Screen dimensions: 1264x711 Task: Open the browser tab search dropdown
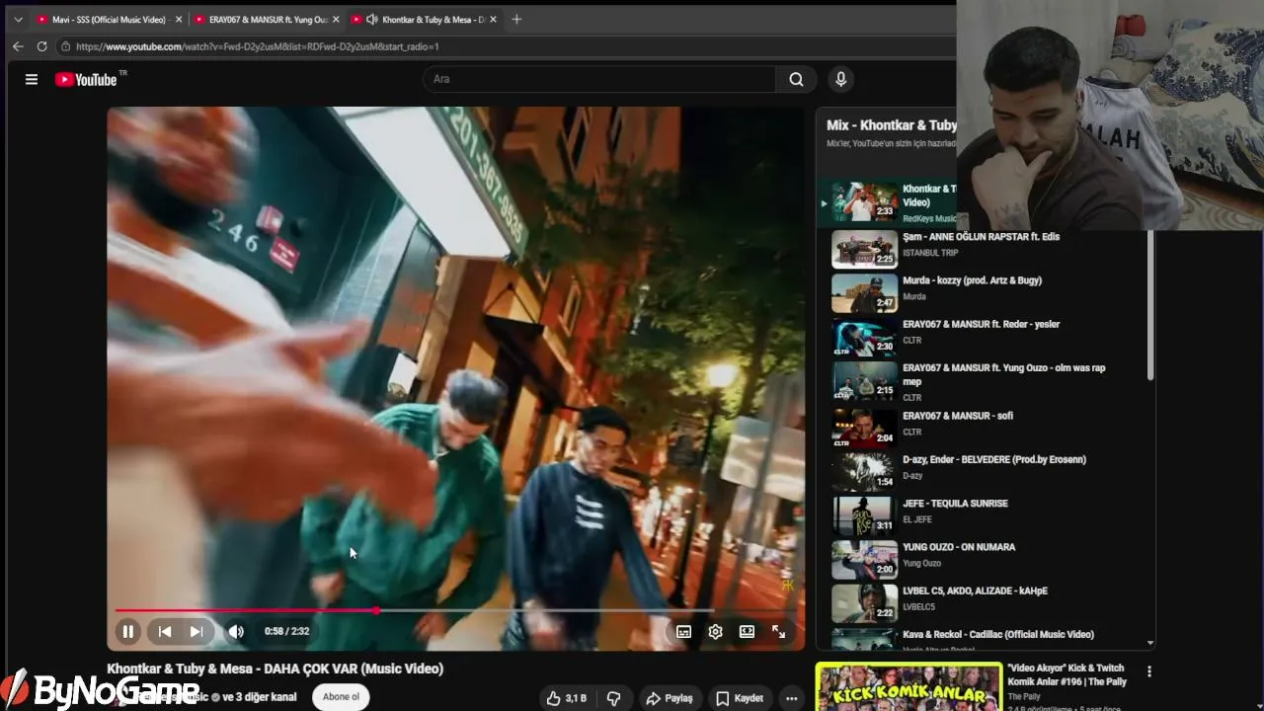pos(18,19)
